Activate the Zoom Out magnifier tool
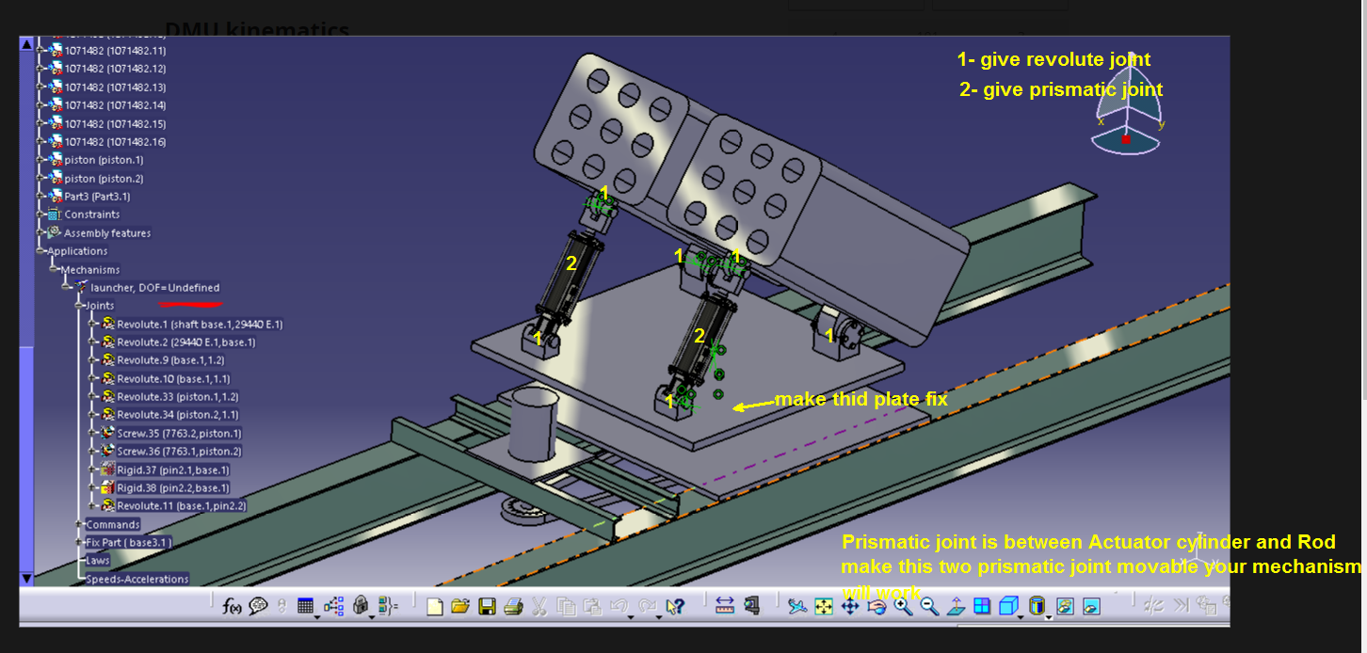 point(927,605)
